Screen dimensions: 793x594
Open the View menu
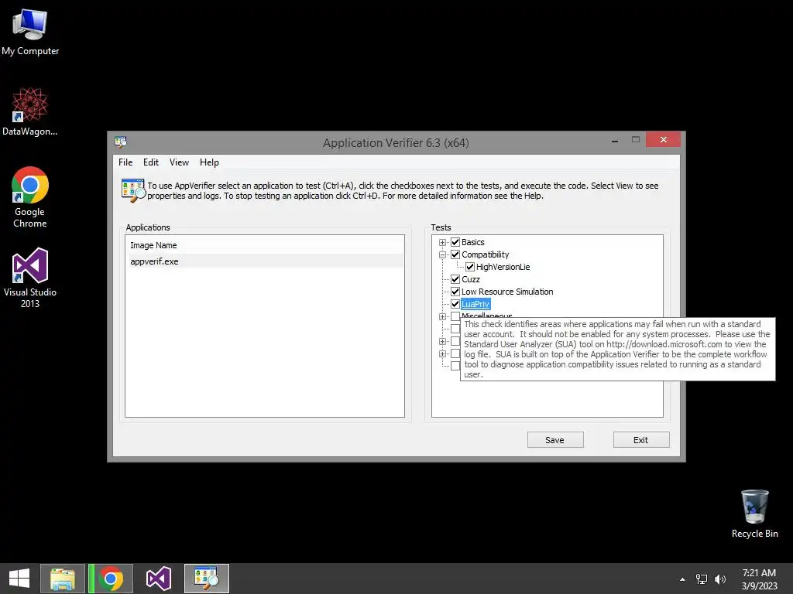179,162
